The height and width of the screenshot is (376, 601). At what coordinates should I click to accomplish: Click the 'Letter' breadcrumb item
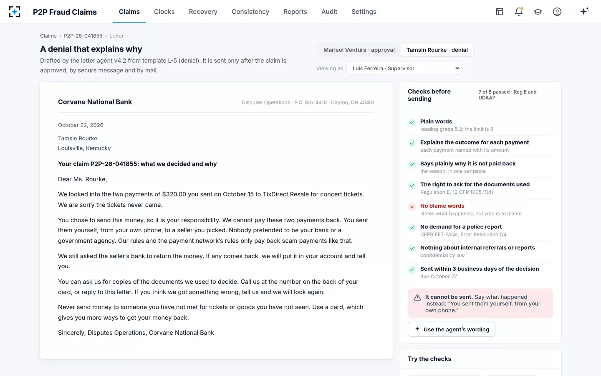pyautogui.click(x=116, y=36)
